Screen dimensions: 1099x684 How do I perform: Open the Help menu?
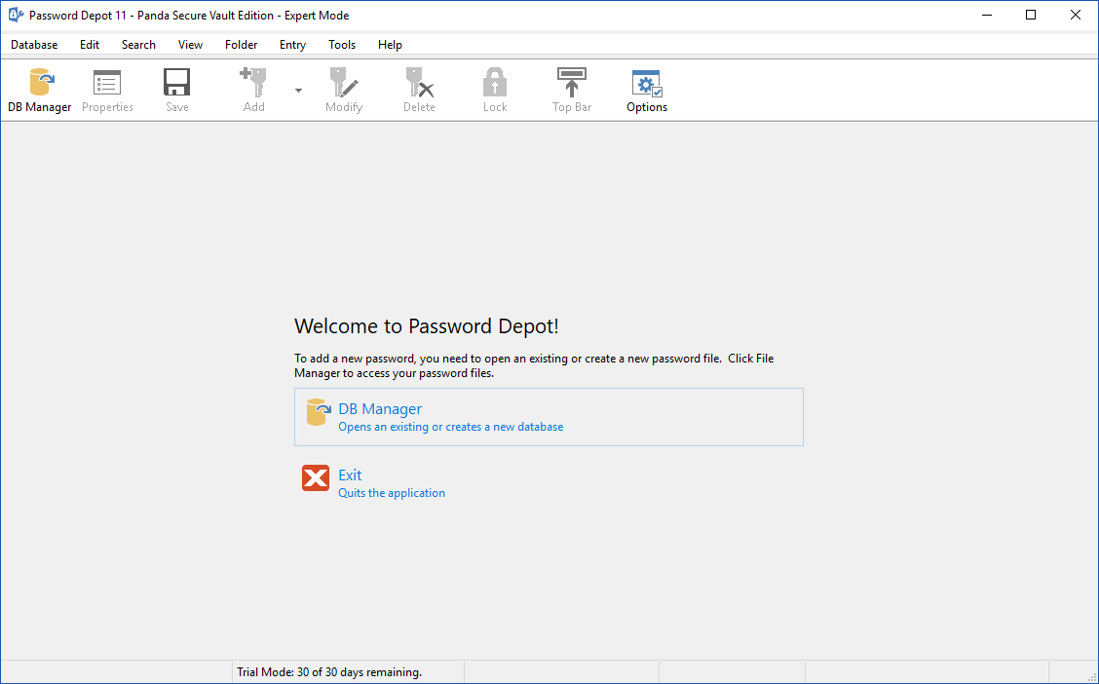(390, 45)
